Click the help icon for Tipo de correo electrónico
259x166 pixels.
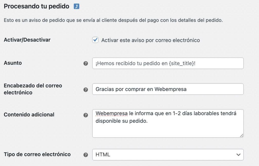pyautogui.click(x=86, y=155)
